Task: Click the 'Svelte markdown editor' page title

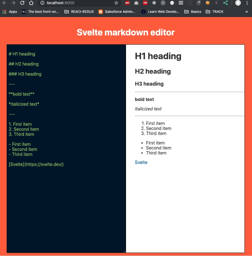Action: pos(126,32)
